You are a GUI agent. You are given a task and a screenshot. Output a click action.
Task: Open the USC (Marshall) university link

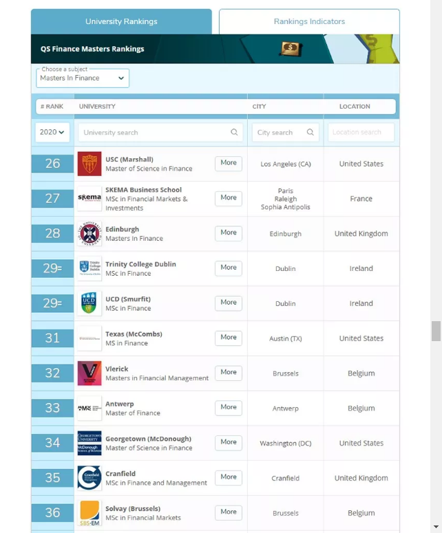pyautogui.click(x=129, y=160)
